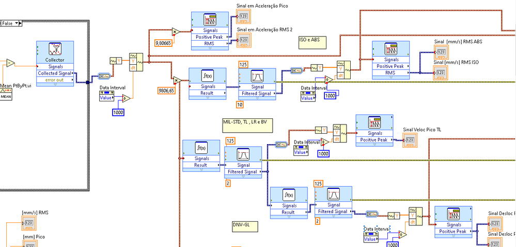Select the 9,80665 numeric constant
The width and height of the screenshot is (516, 247).
[164, 43]
